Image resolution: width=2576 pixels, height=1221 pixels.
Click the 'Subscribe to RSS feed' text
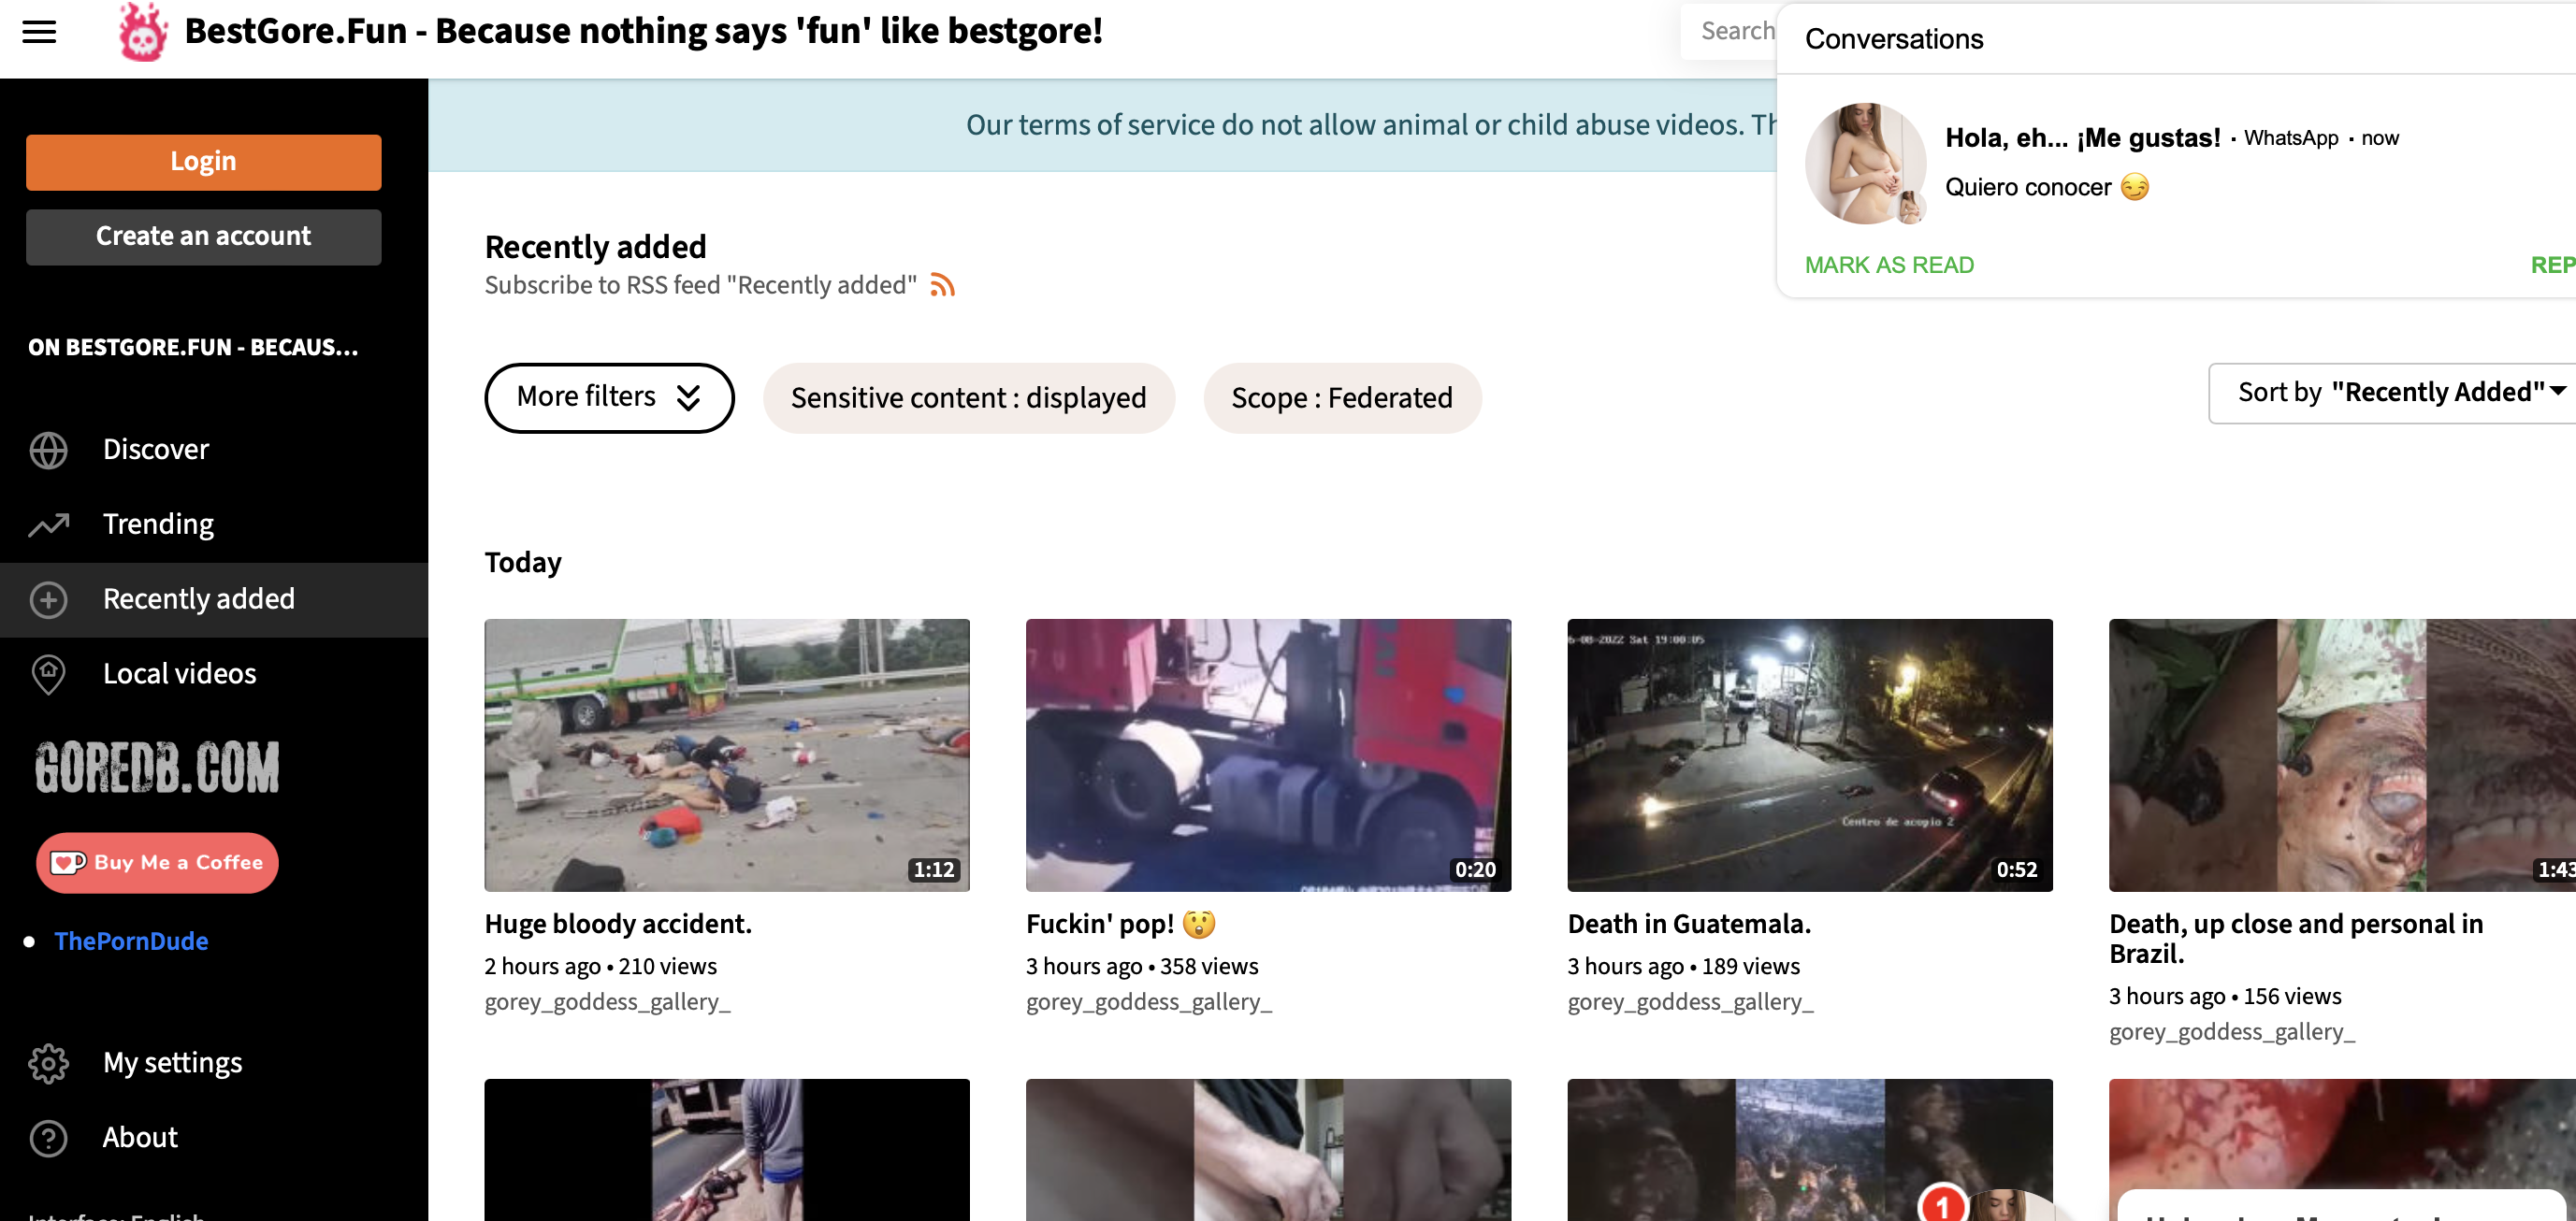700,286
